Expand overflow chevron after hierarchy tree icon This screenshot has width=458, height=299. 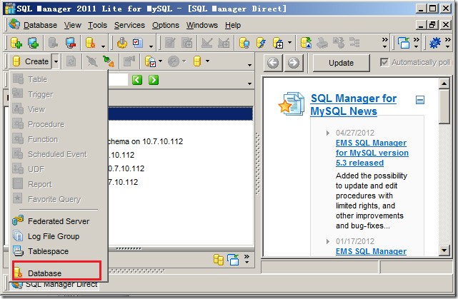click(384, 43)
